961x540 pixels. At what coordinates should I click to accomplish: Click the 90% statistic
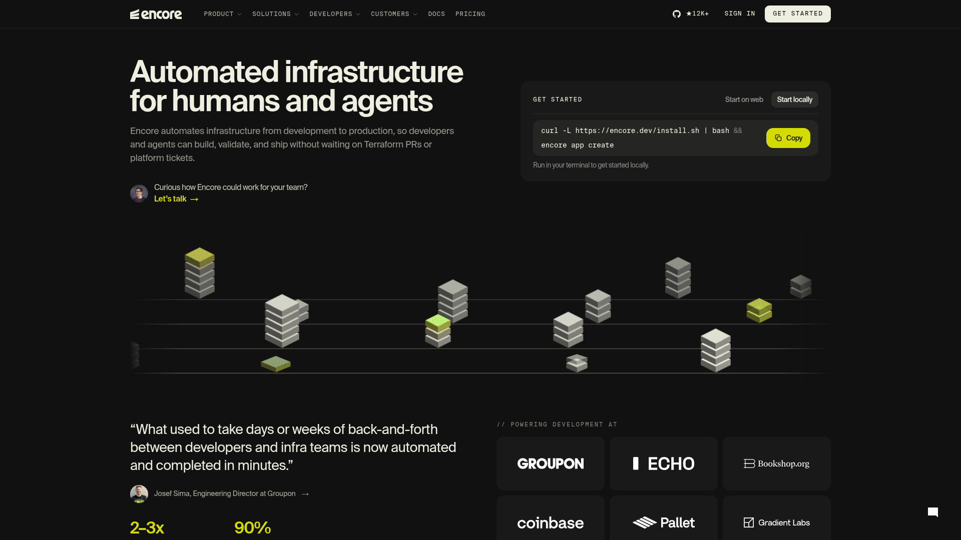coord(253,528)
